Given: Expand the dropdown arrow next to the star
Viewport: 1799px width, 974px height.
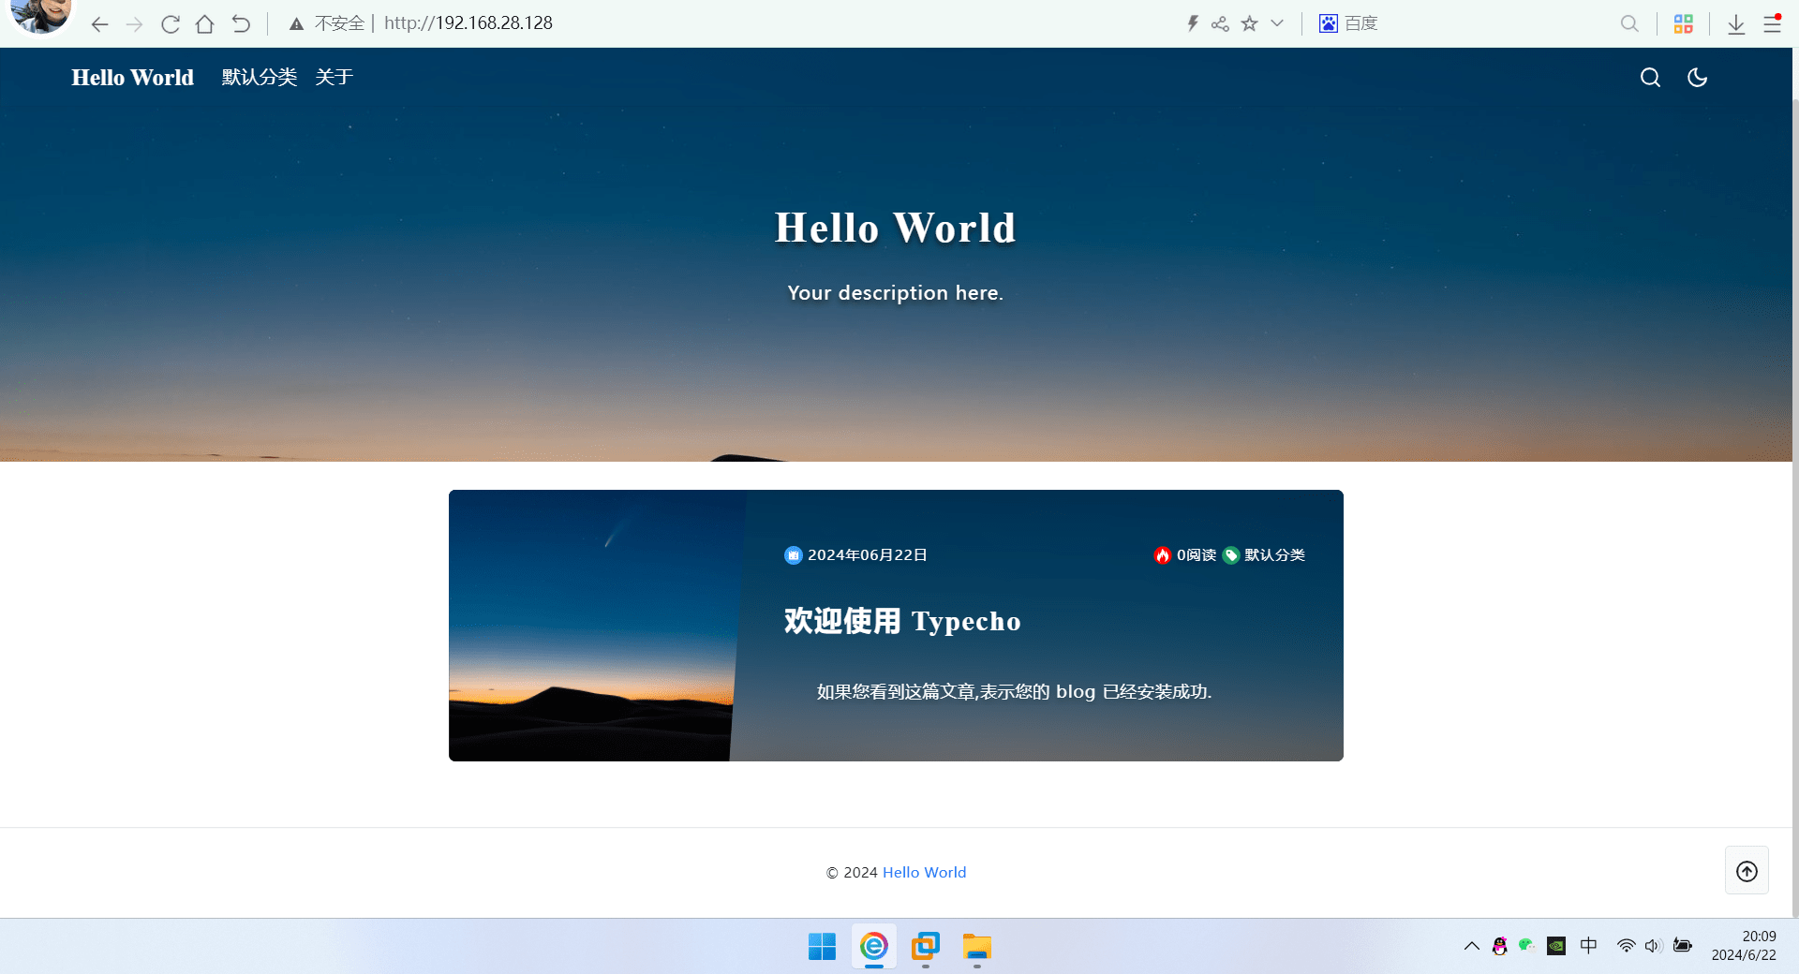Looking at the screenshot, I should pyautogui.click(x=1277, y=23).
